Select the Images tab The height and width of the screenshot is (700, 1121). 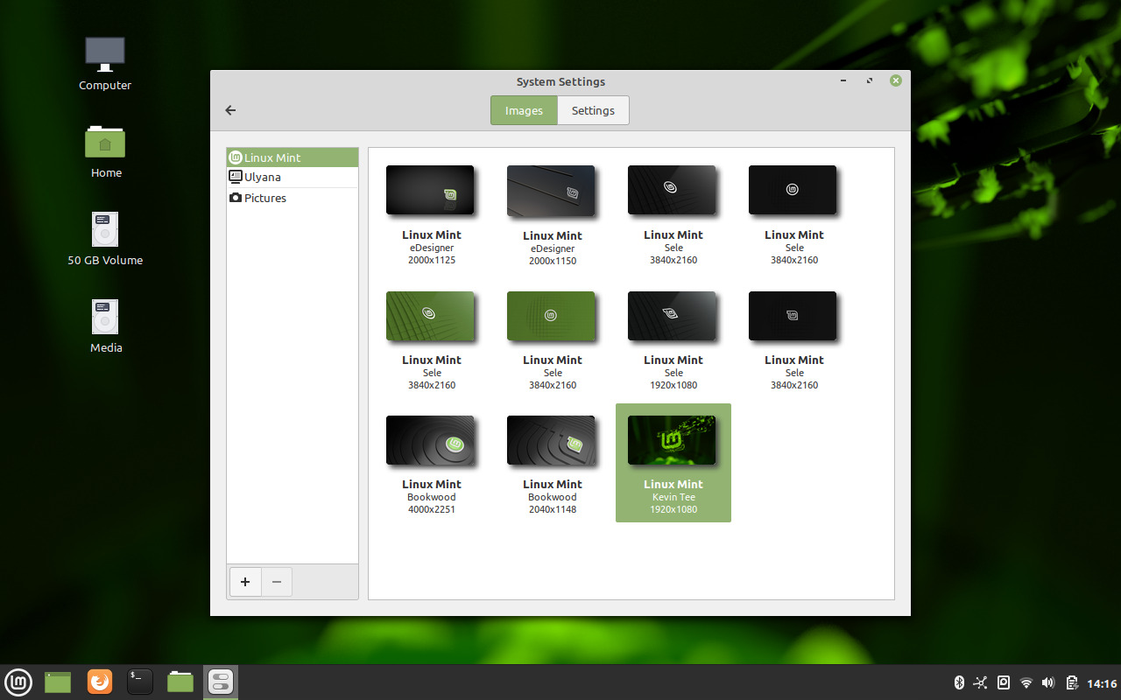click(524, 110)
